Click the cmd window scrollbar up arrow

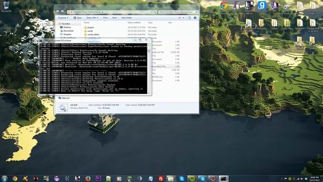[149, 45]
